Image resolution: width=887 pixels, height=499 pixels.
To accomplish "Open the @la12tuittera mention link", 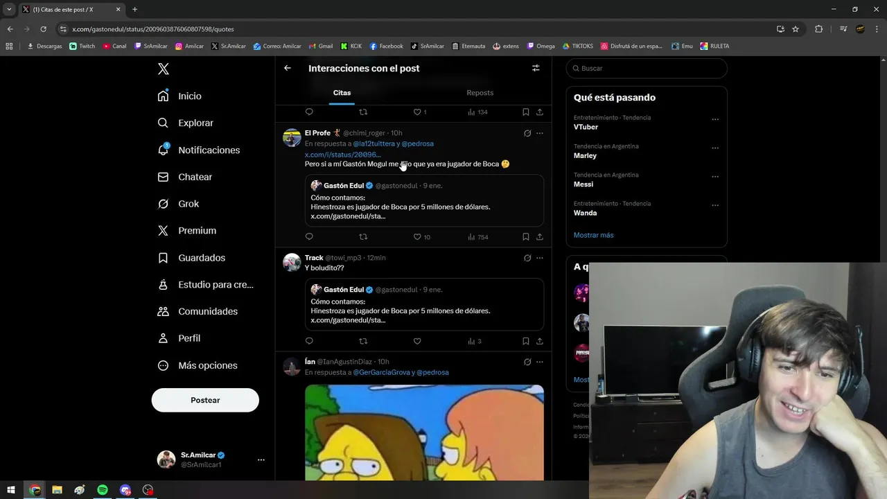I will (x=374, y=143).
